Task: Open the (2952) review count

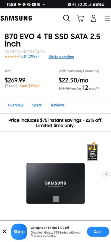Action: [33, 57]
